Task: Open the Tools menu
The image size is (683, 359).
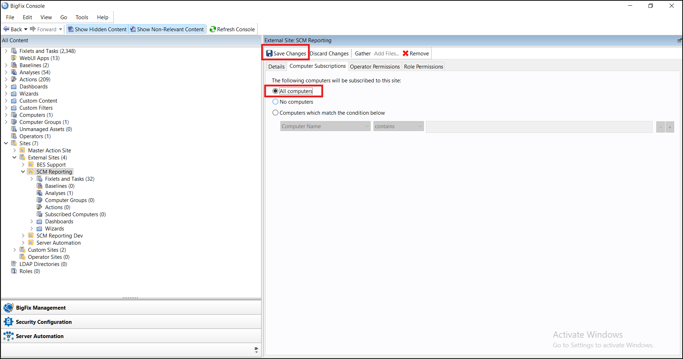Action: pyautogui.click(x=82, y=17)
